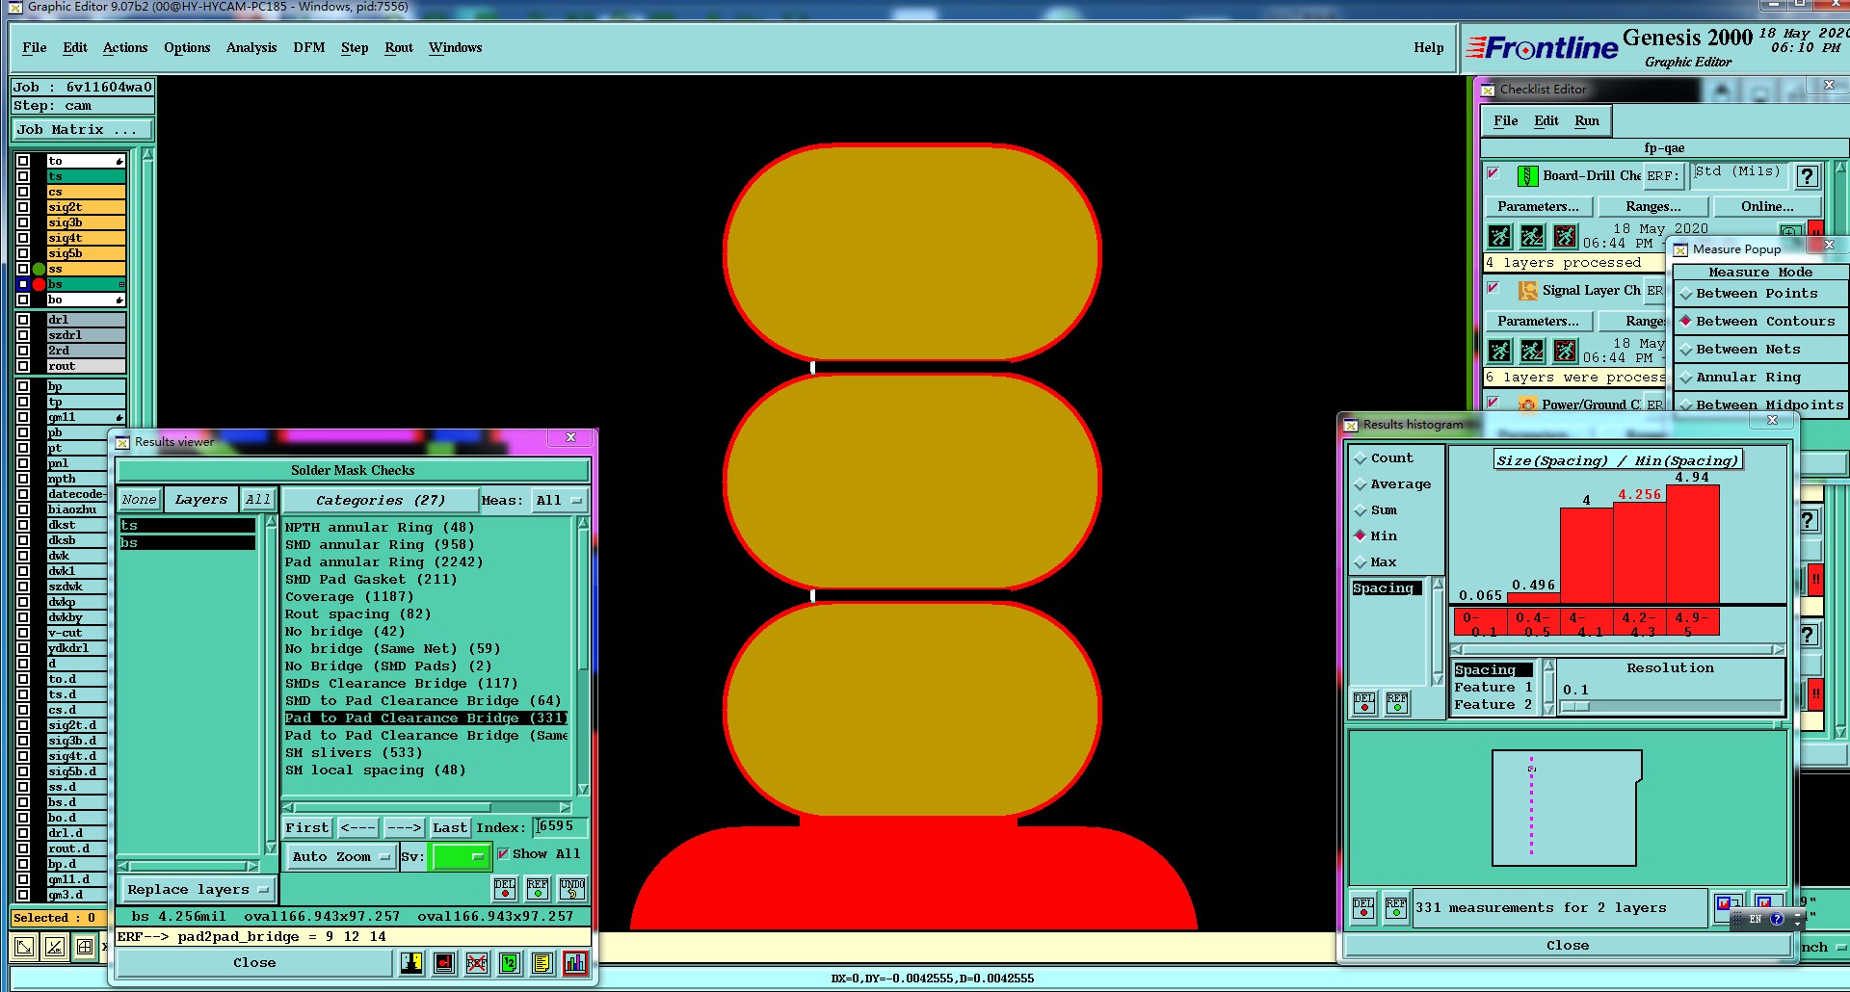Toggle the Board-Drill Checks checkbox
The width and height of the screenshot is (1850, 992).
tap(1493, 173)
